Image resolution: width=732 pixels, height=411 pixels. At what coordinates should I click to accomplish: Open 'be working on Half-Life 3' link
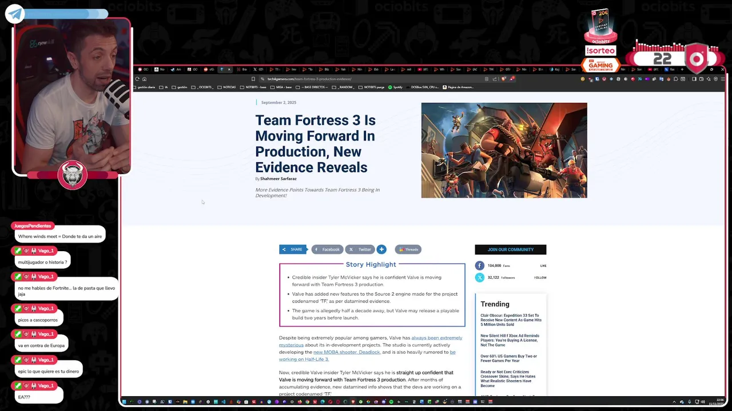click(367, 356)
